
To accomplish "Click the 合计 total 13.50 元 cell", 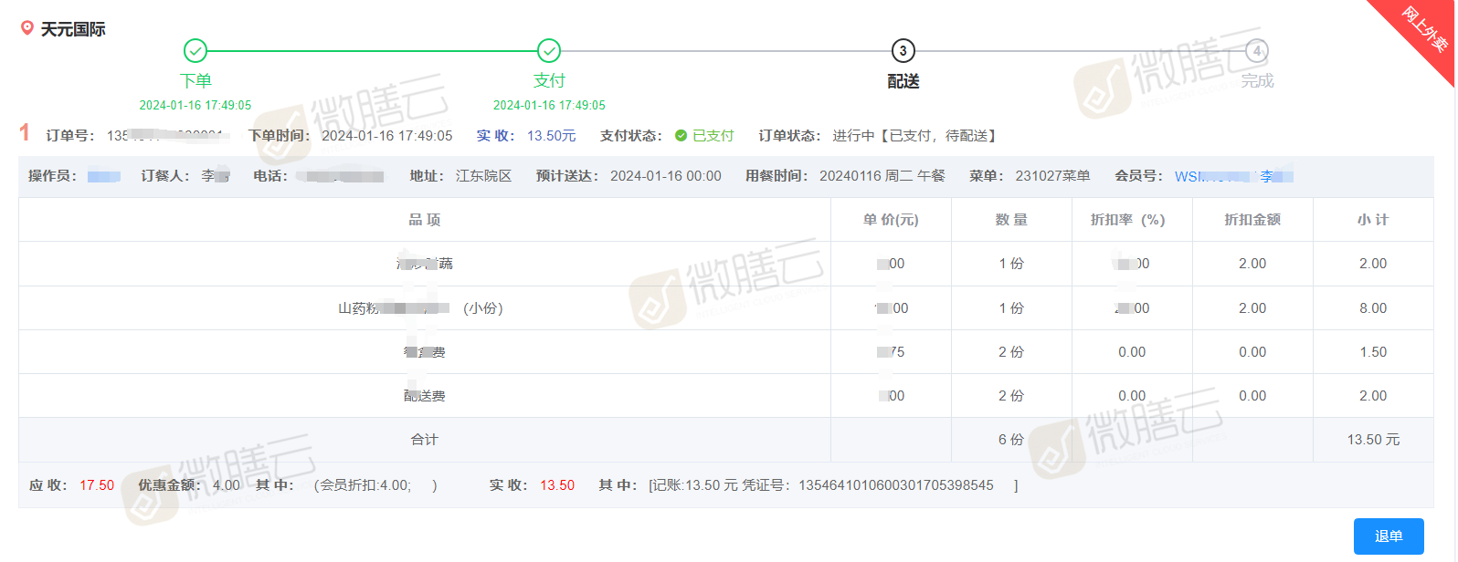I will (x=1373, y=440).
